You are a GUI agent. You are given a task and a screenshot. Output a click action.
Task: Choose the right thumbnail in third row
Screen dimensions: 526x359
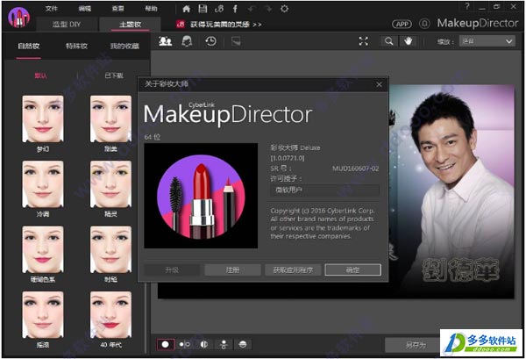[110, 249]
